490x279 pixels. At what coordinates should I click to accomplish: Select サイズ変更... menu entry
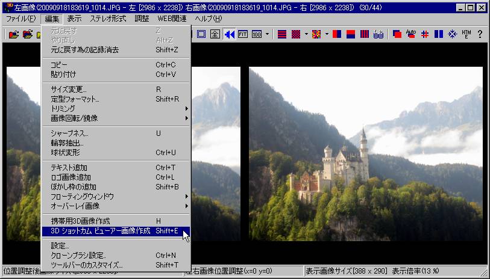coord(116,89)
